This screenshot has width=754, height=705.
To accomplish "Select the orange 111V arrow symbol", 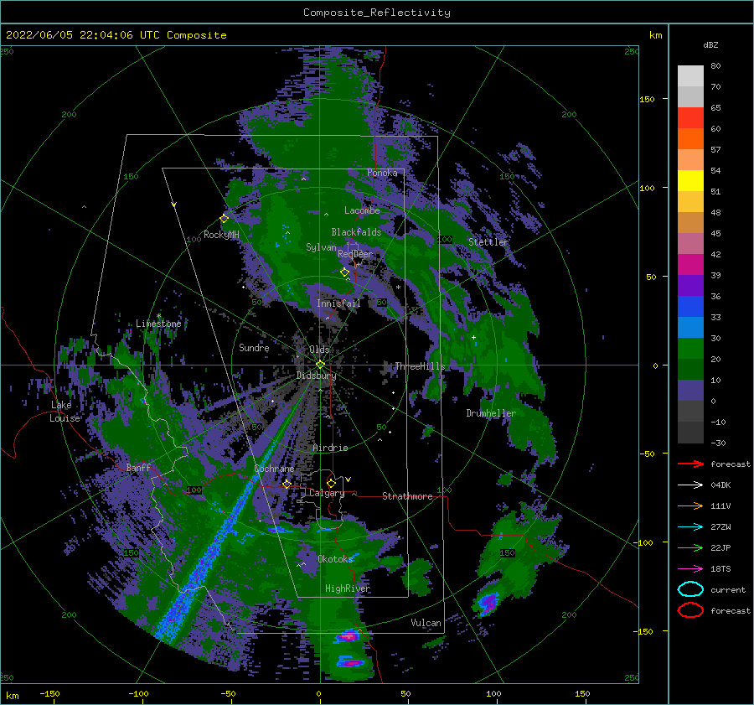I will [x=690, y=505].
